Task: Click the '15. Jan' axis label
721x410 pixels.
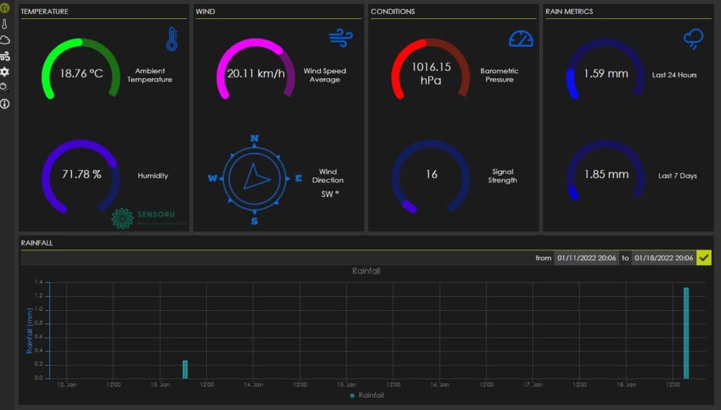Action: [346, 385]
